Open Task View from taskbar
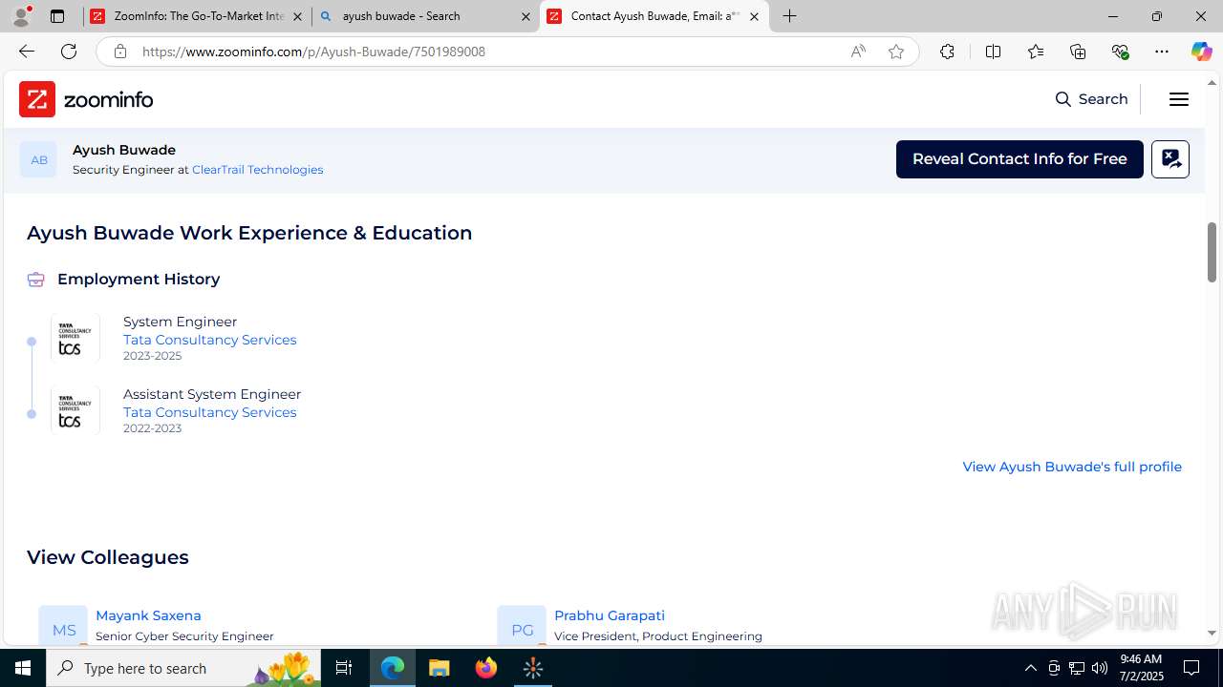 point(344,668)
